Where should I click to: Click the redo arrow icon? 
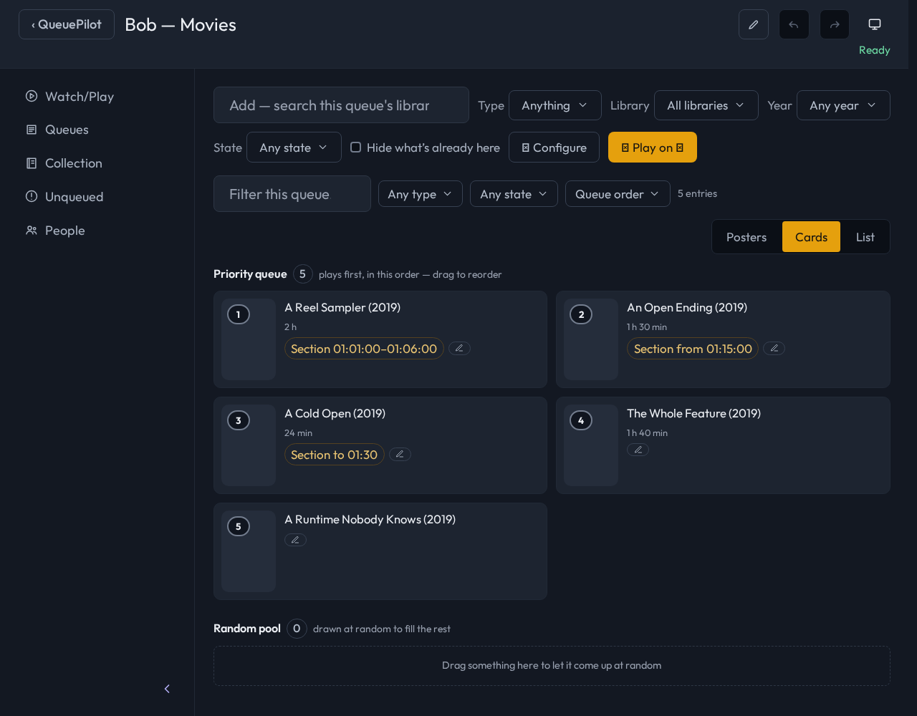(x=835, y=24)
